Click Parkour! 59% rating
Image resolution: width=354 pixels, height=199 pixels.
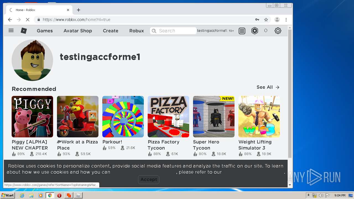109,148
